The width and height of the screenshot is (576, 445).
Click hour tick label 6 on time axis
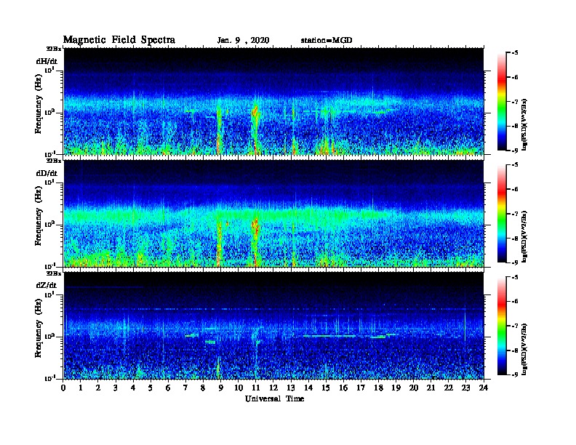(168, 388)
